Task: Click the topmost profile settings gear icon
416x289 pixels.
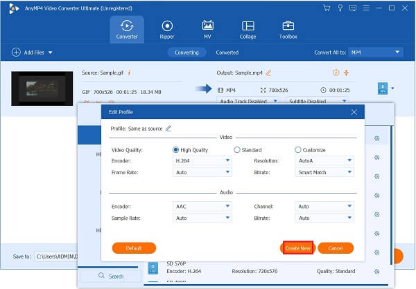Action: [376, 138]
